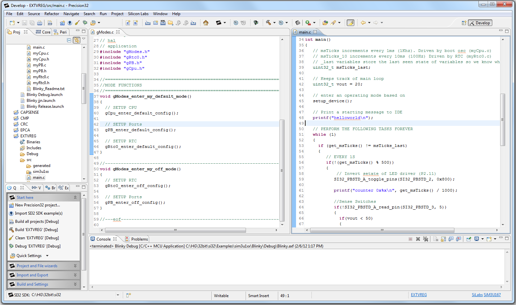This screenshot has height=305, width=516.
Task: Click the EXTVREG link in status bar
Action: click(x=419, y=295)
